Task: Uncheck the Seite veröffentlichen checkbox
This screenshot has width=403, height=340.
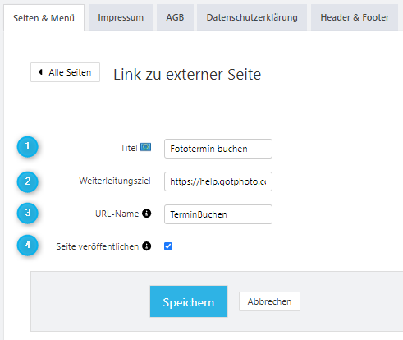Action: 168,246
